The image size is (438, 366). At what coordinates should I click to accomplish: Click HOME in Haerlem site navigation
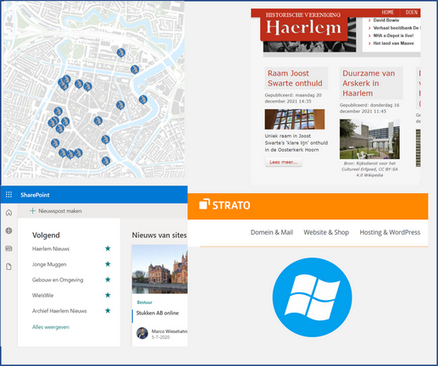coord(388,13)
